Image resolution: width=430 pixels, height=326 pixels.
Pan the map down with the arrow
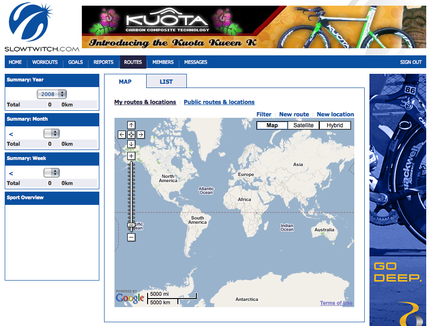click(132, 144)
